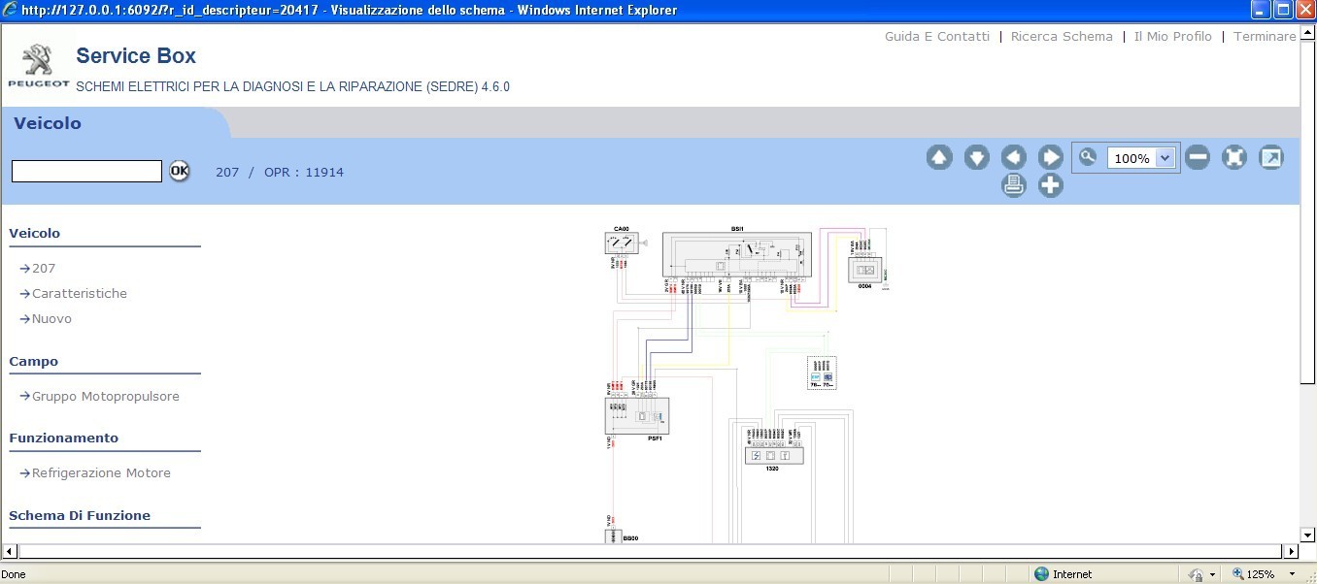Click the magnifier zoom icon
This screenshot has height=584, width=1317.
1088,157
